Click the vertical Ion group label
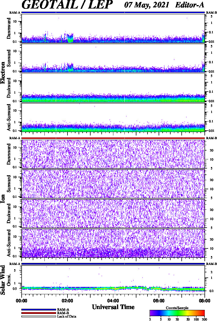The image size is (217, 321). 3,199
